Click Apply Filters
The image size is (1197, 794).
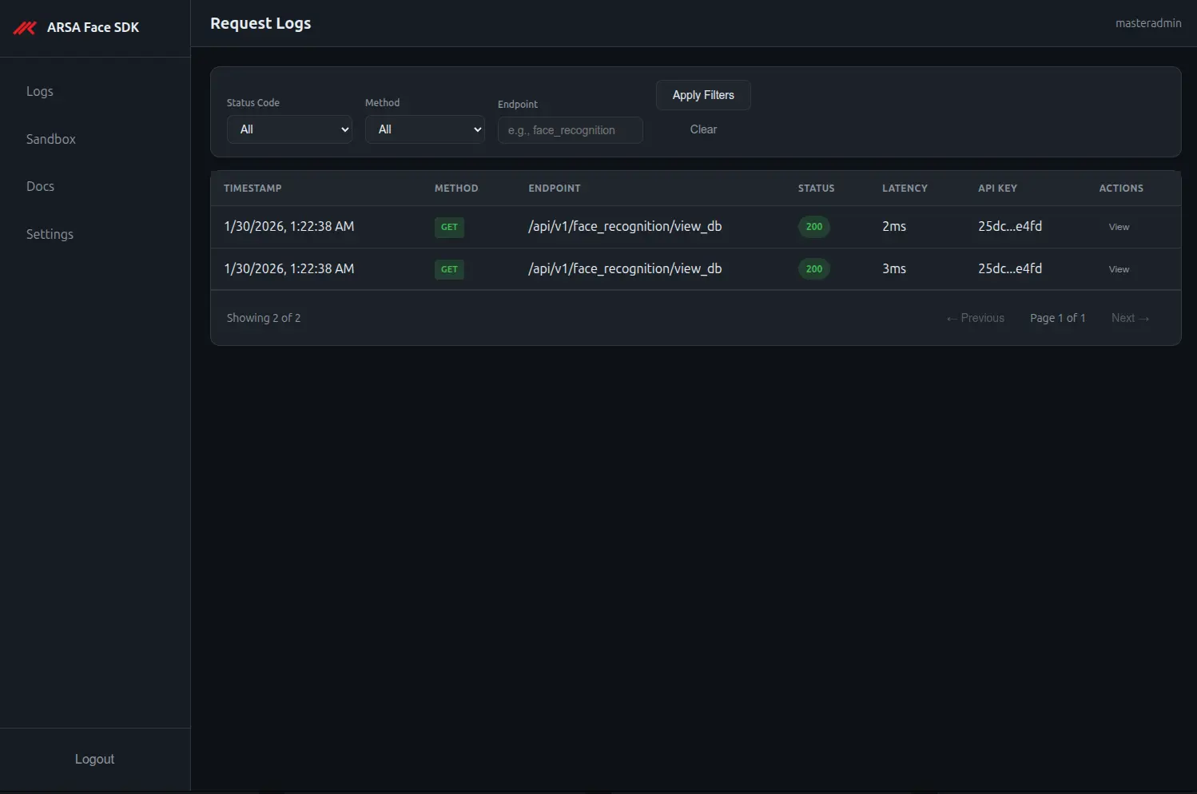pos(702,95)
